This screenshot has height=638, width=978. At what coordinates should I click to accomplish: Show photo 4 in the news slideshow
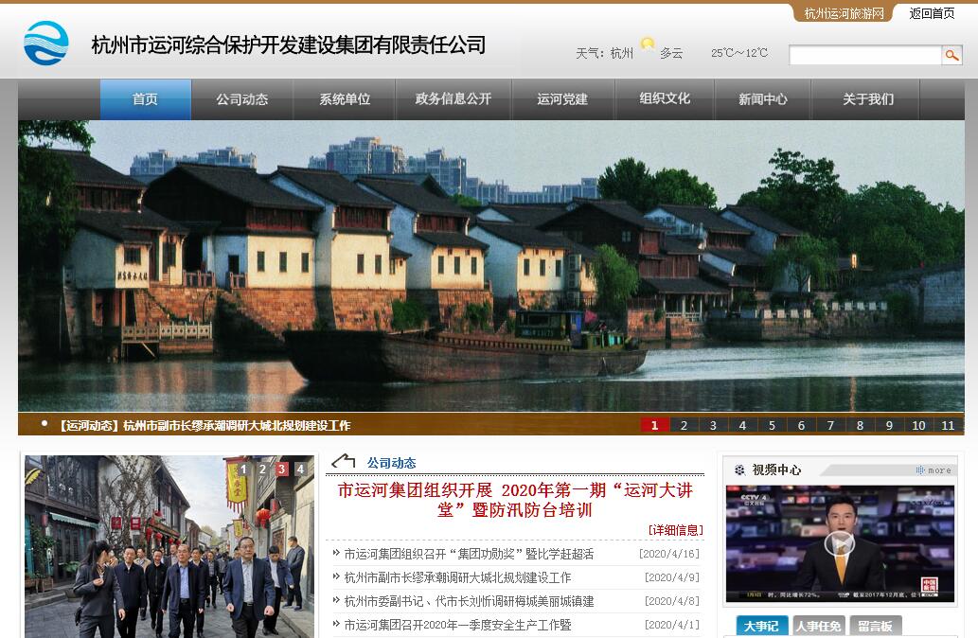tap(301, 469)
